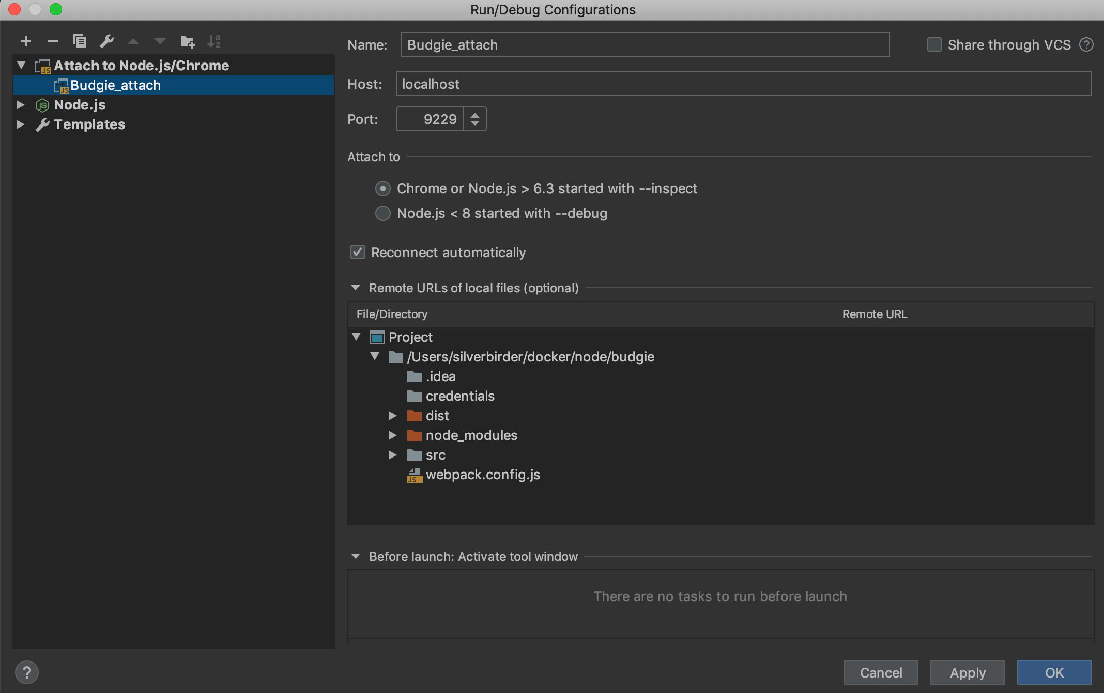This screenshot has width=1104, height=693.
Task: Apply the configuration changes
Action: [x=967, y=672]
